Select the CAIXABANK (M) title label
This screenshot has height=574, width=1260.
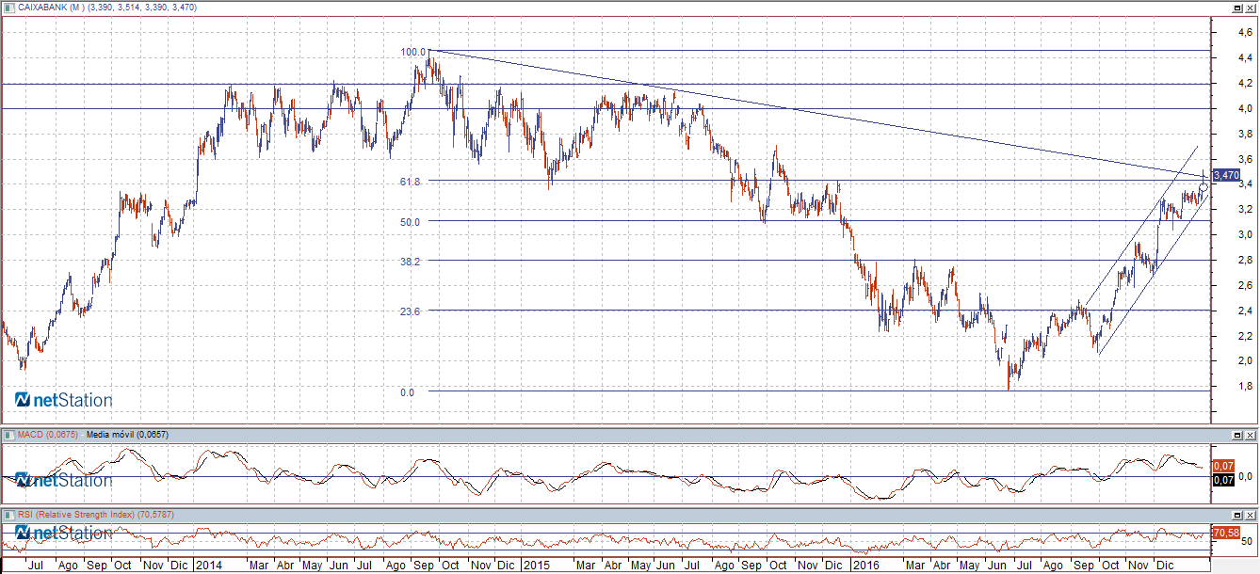pyautogui.click(x=51, y=8)
